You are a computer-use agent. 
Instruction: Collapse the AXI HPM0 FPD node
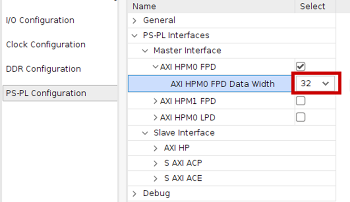(x=156, y=67)
